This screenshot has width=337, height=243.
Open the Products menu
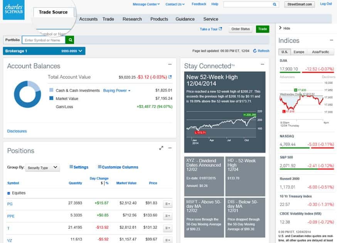click(159, 19)
